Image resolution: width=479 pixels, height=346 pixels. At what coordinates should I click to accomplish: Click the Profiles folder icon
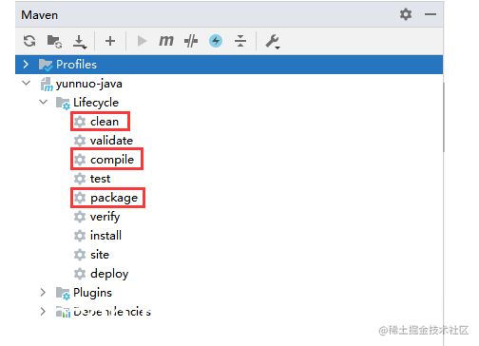point(46,65)
